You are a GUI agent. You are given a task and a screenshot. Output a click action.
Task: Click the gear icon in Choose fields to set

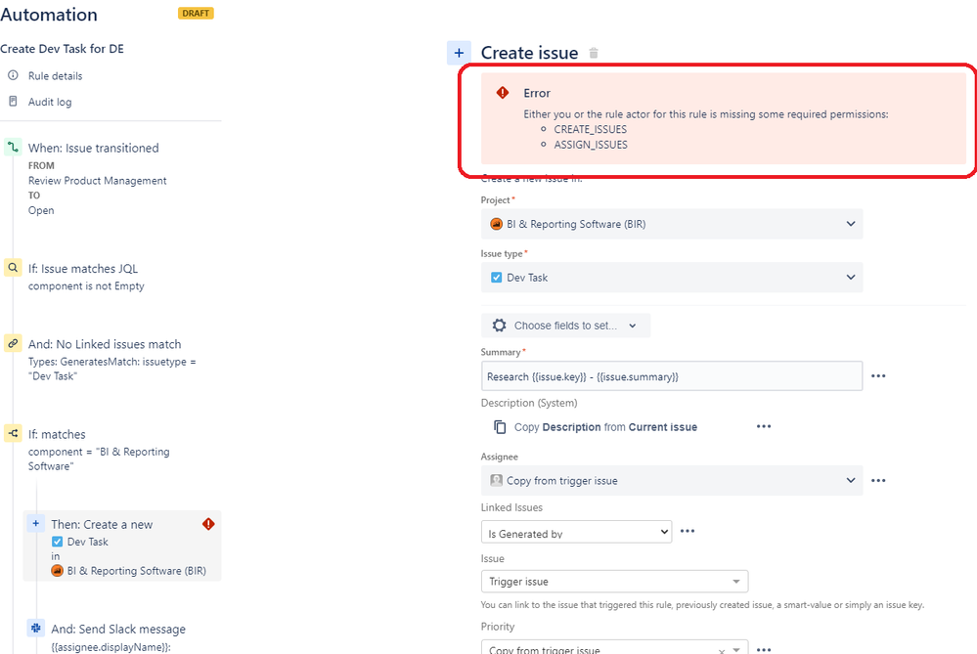[499, 326]
